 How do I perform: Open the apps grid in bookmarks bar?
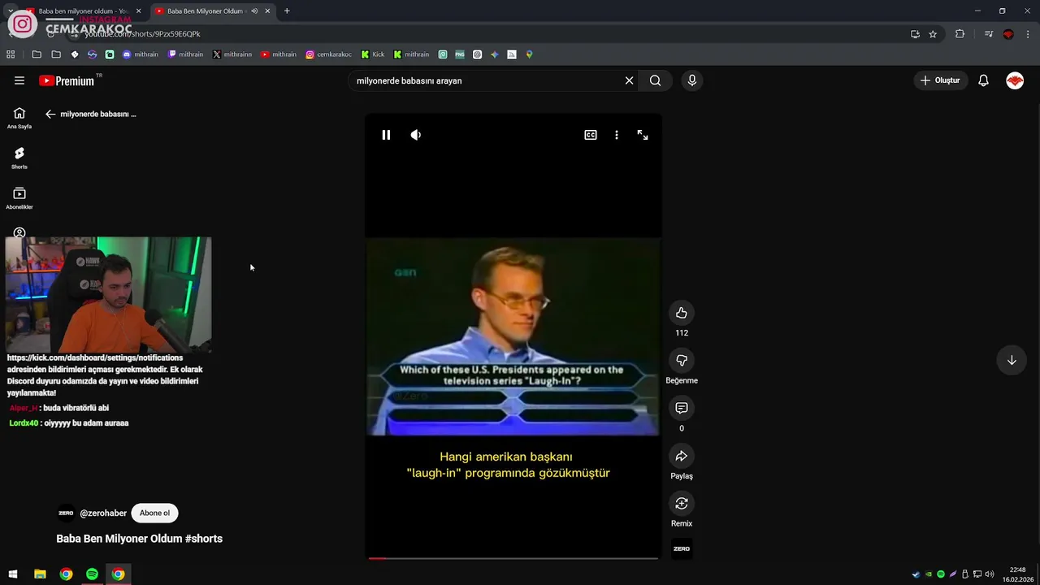[11, 54]
